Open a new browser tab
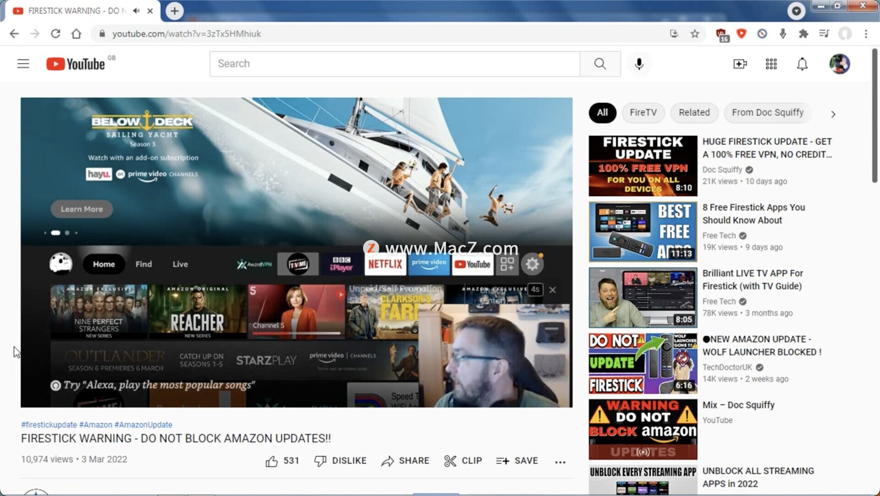This screenshot has width=880, height=496. (175, 11)
